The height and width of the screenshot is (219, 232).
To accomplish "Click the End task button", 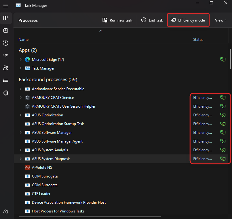I will [152, 20].
